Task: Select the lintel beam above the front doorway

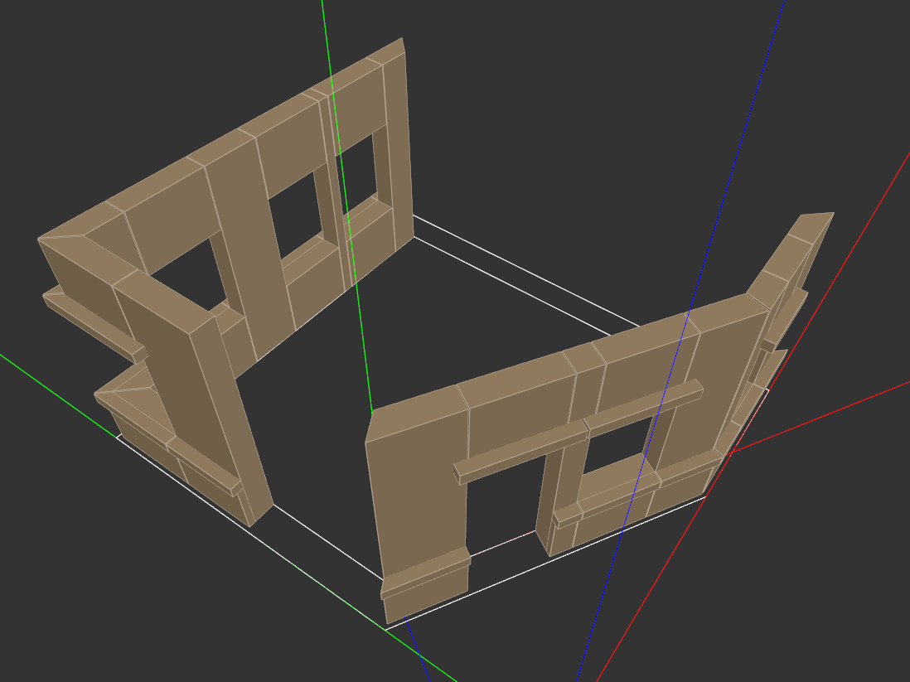Action: click(x=520, y=452)
